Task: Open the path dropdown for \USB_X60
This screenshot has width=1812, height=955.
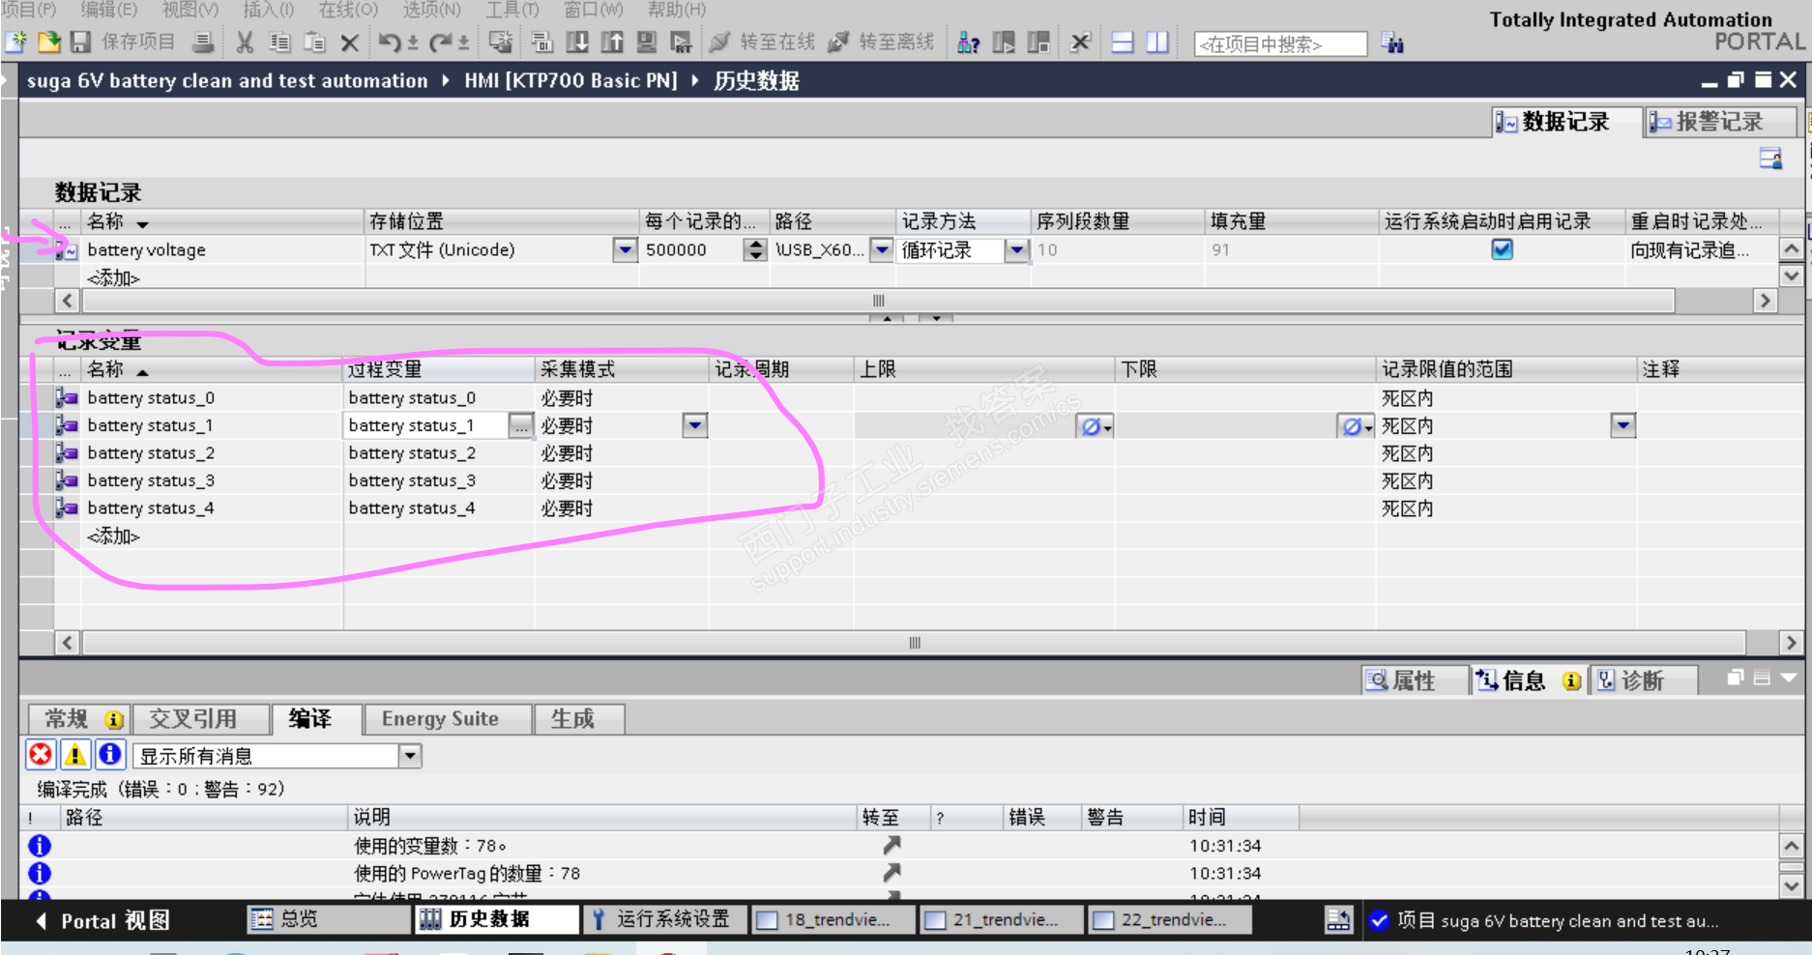Action: click(x=881, y=249)
